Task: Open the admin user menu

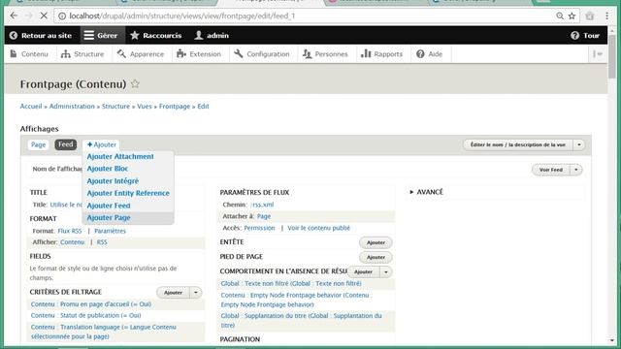Action: click(212, 36)
